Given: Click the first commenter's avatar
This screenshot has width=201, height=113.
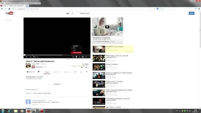Looking at the screenshot, I should [x=28, y=102].
